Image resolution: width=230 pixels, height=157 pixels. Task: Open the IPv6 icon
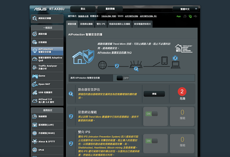pyautogui.click(x=35, y=150)
